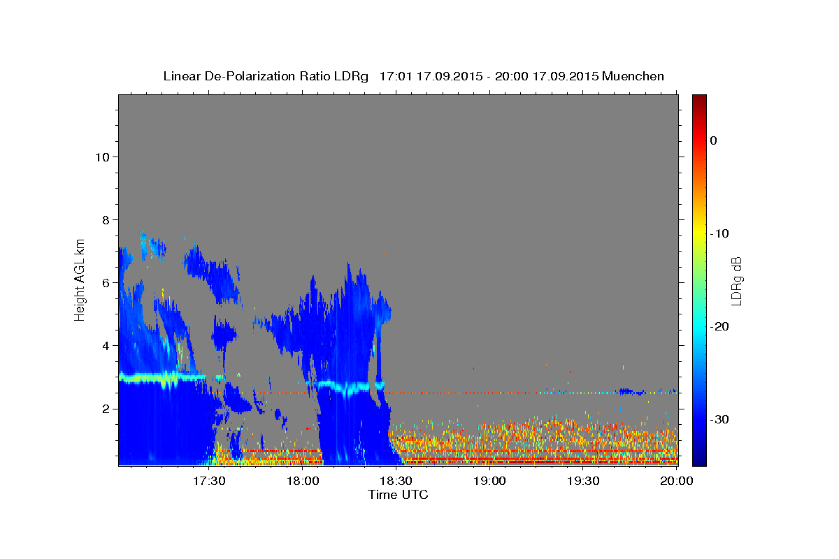
Task: Click the 20:00 time tick label
Action: 677,481
